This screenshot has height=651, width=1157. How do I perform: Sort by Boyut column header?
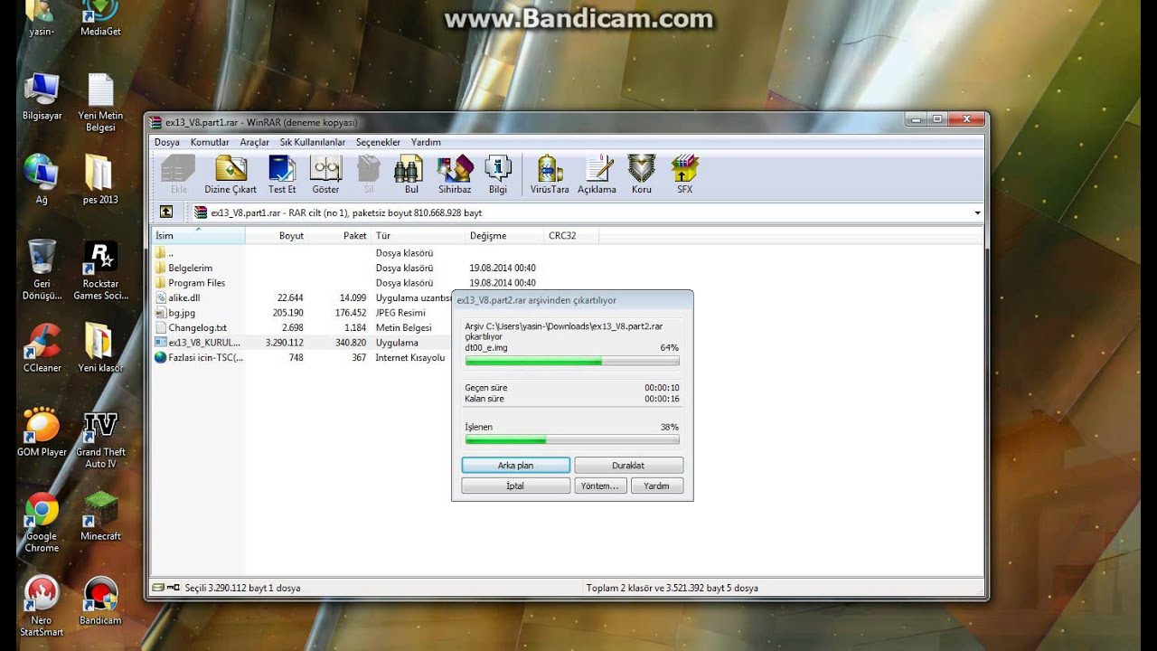click(276, 235)
